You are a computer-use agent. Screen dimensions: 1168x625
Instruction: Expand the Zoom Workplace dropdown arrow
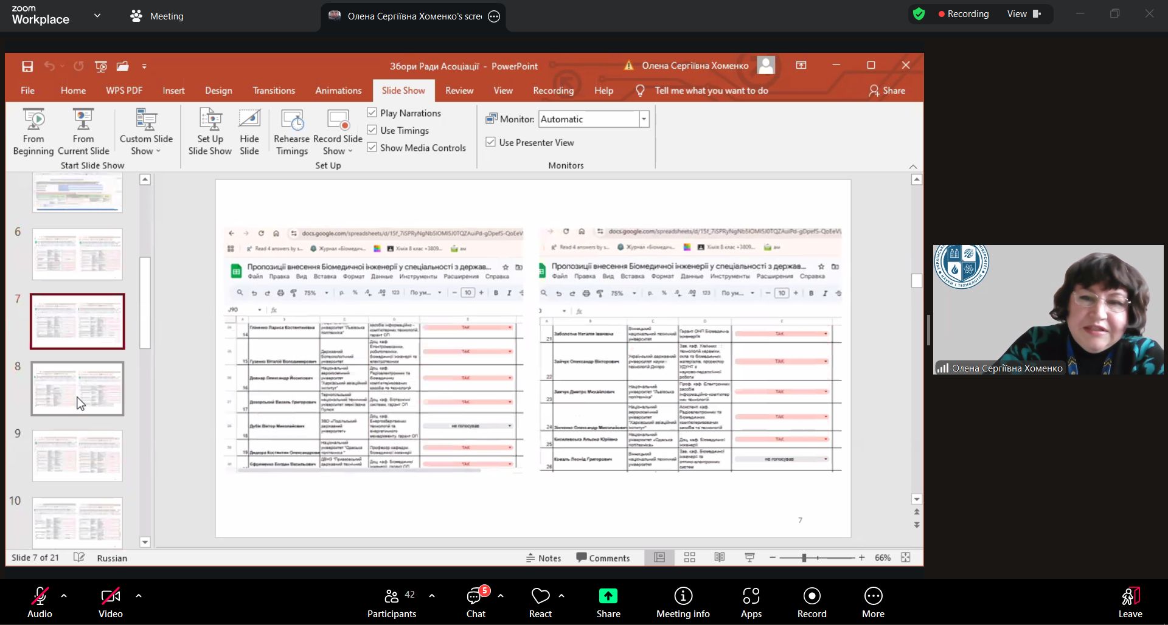tap(97, 16)
